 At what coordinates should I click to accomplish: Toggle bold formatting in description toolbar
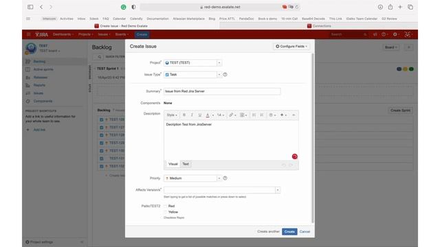(184, 115)
